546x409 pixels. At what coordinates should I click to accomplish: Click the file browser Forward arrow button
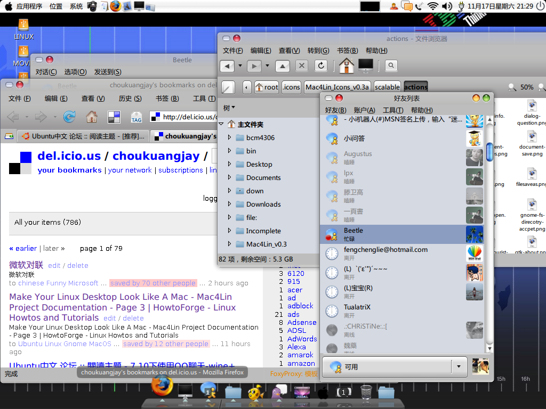click(x=254, y=66)
